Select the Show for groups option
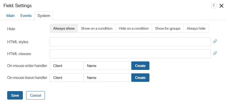The image size is (226, 103). [x=168, y=28]
